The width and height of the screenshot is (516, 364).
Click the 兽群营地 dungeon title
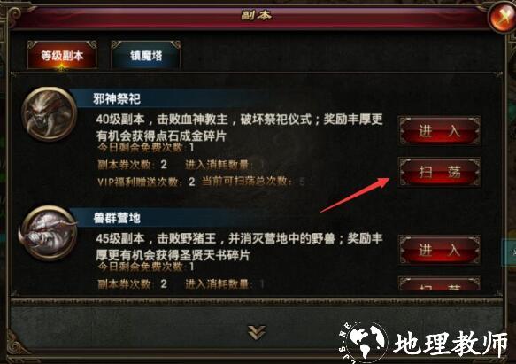tap(117, 218)
